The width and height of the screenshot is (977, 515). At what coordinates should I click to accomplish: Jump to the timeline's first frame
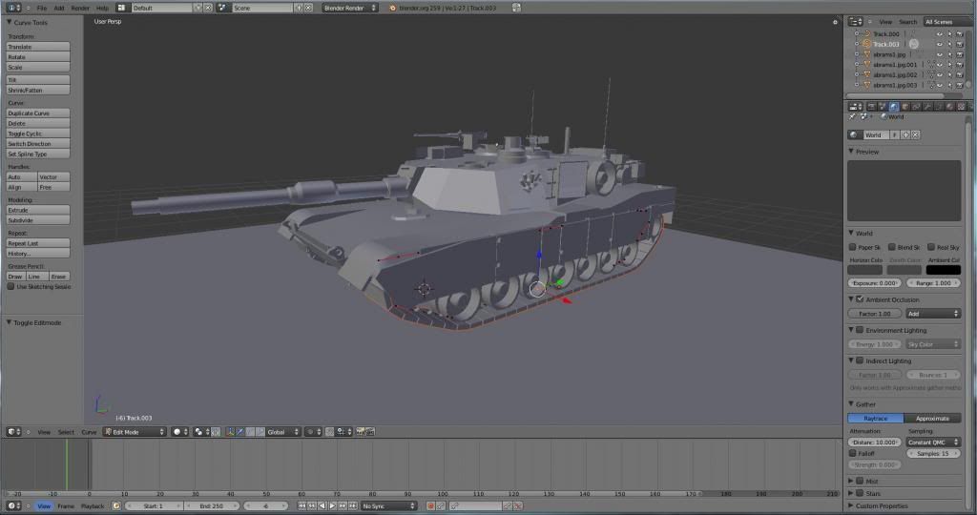tap(302, 505)
